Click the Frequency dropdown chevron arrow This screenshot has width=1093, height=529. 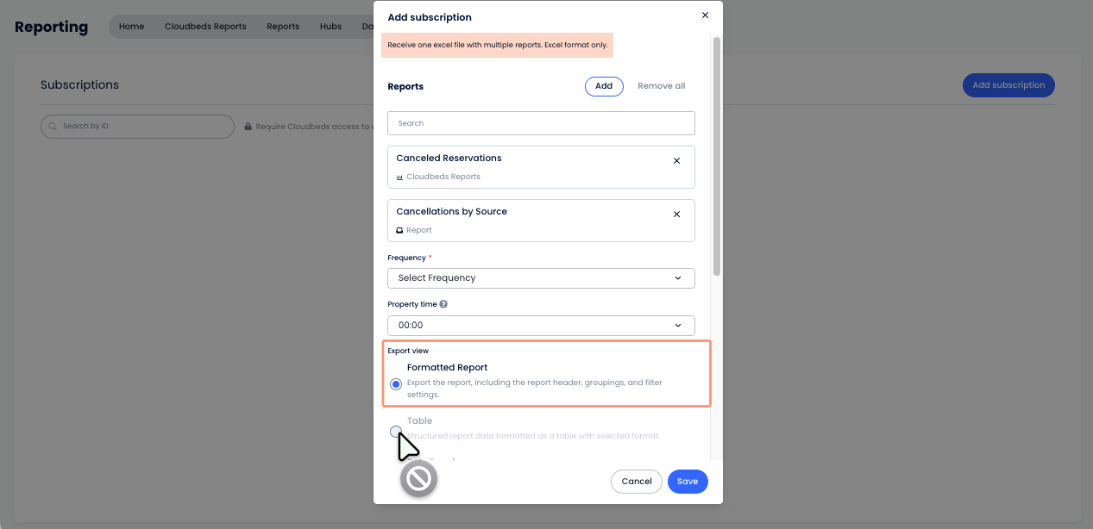coord(678,277)
